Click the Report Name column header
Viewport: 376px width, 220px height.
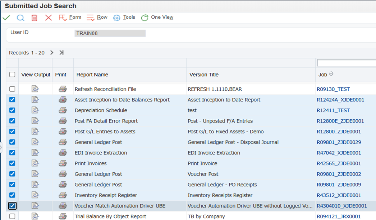(92, 75)
